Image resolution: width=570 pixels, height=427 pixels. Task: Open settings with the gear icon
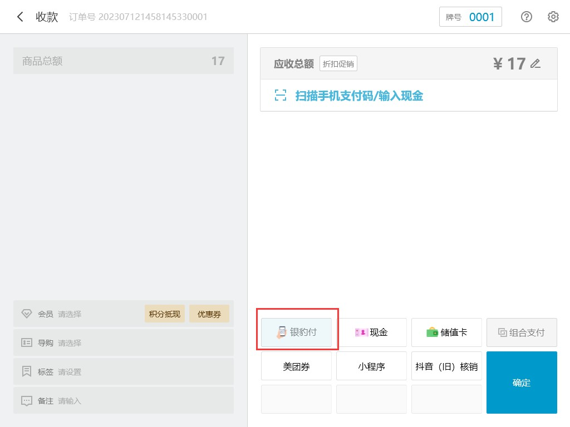[x=553, y=17]
